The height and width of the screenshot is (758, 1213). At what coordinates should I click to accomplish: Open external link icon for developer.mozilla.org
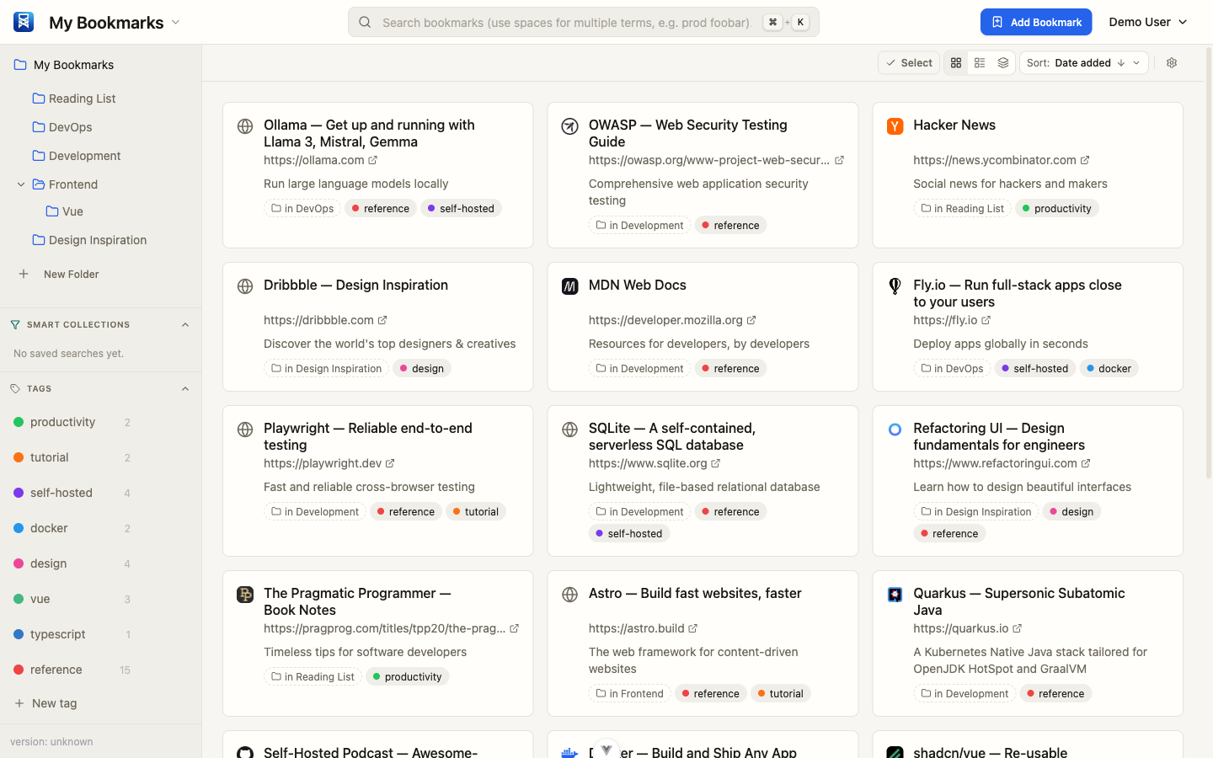[x=751, y=320]
